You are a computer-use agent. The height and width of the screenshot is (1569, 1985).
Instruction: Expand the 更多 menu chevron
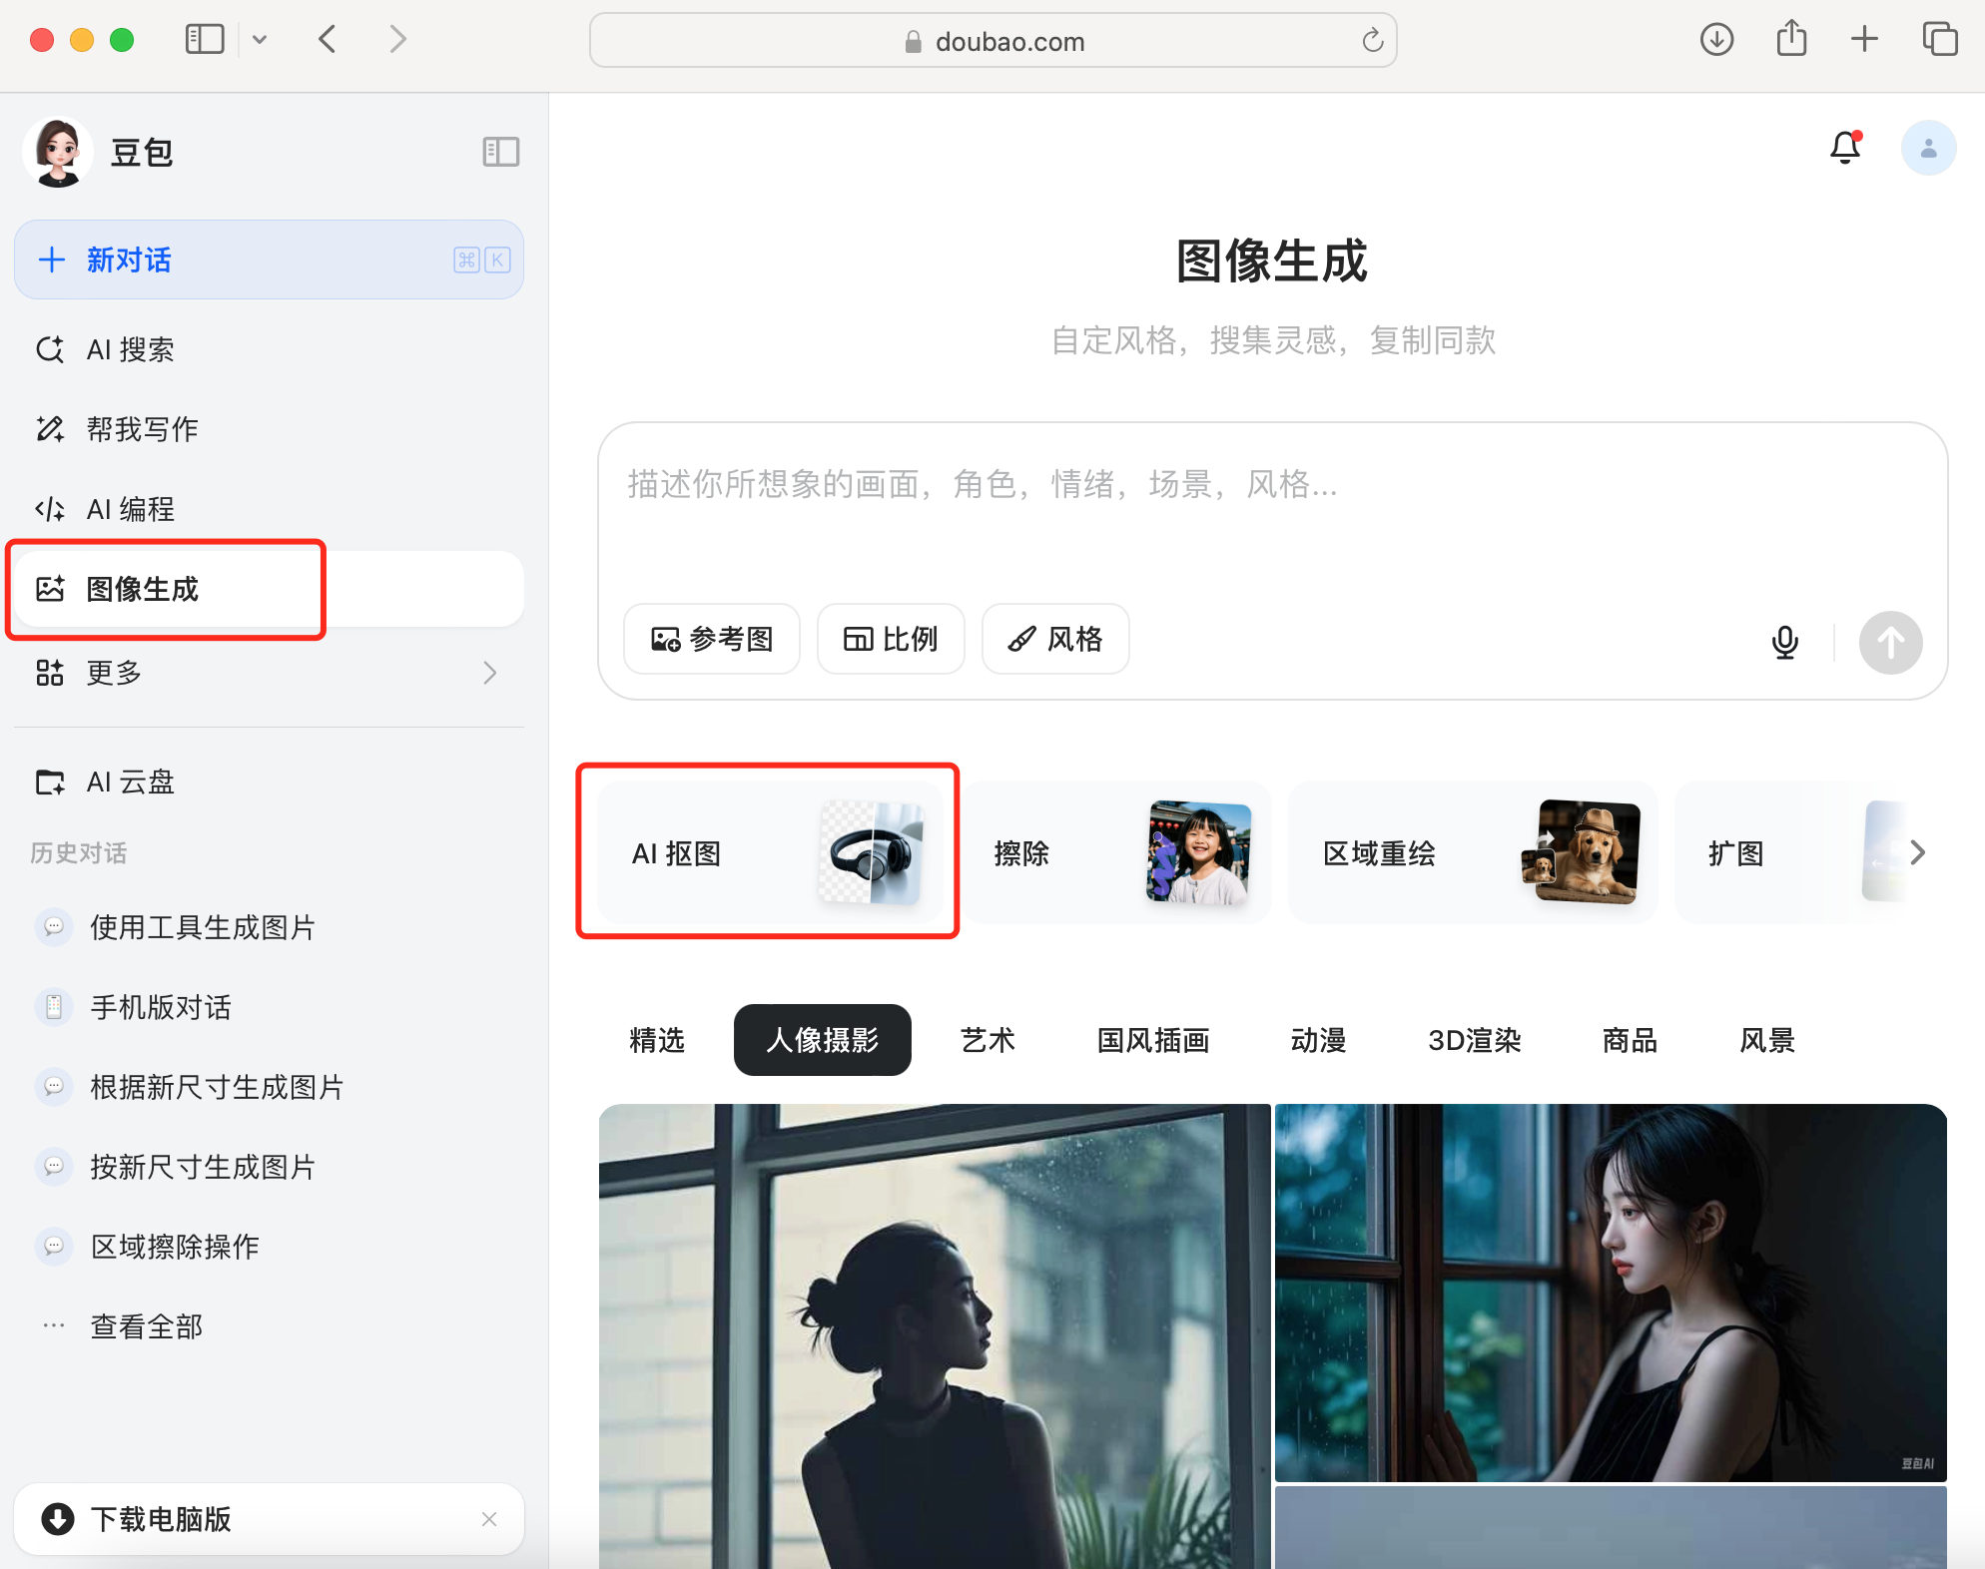coord(489,673)
